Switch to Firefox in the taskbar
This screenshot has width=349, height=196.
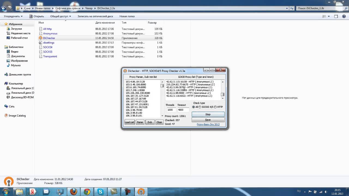point(74,192)
